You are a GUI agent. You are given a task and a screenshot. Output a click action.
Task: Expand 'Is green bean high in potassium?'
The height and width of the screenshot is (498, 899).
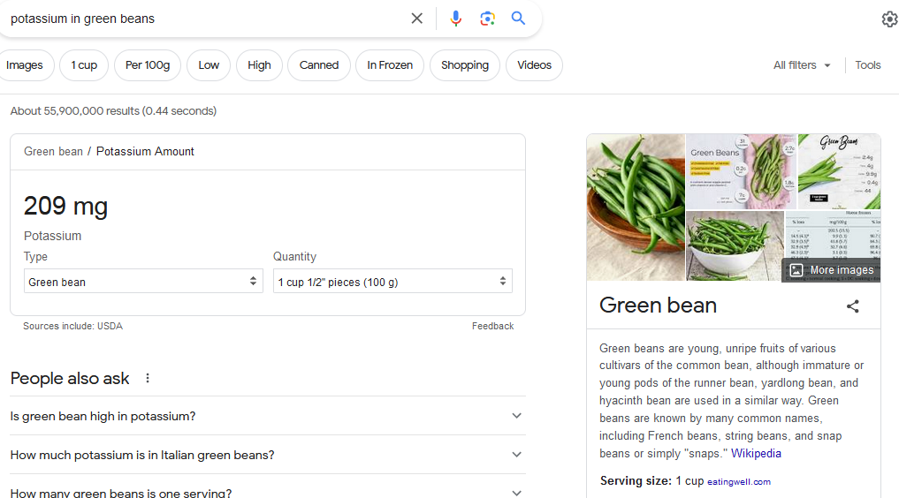[268, 416]
